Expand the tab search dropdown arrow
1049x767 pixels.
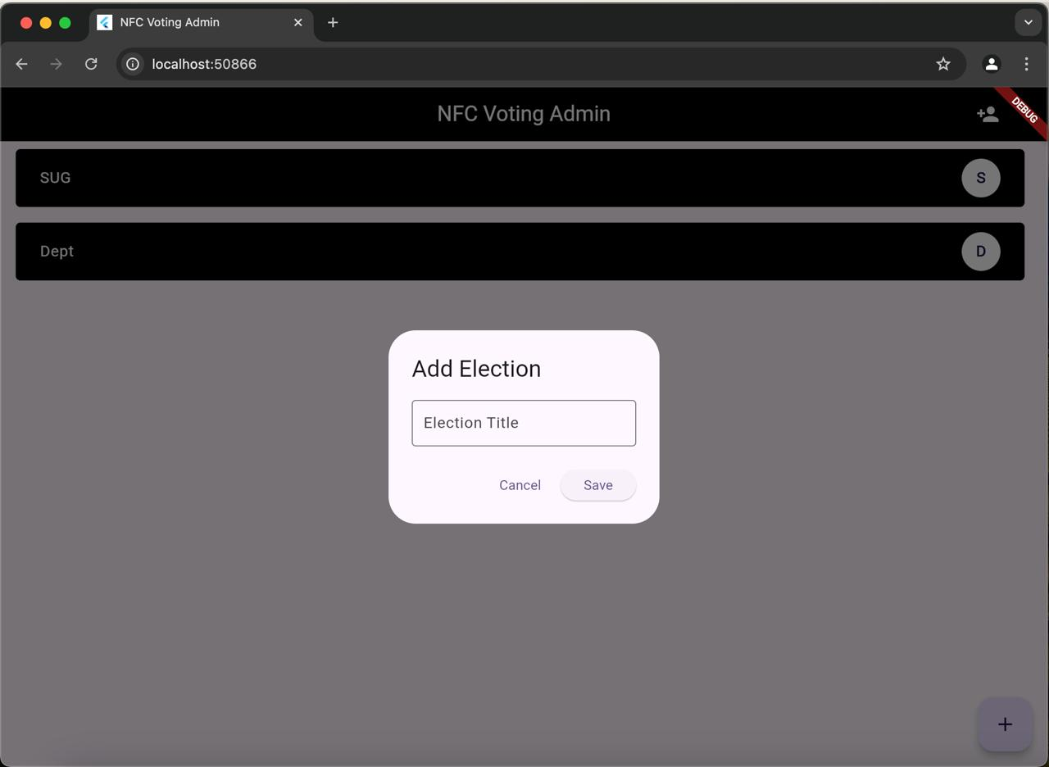[1028, 22]
